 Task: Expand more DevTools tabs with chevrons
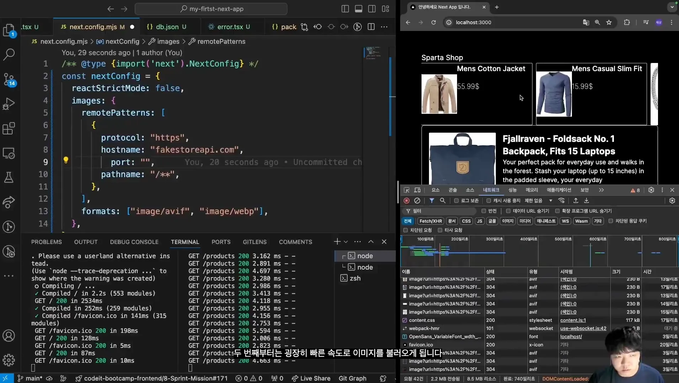click(x=601, y=190)
